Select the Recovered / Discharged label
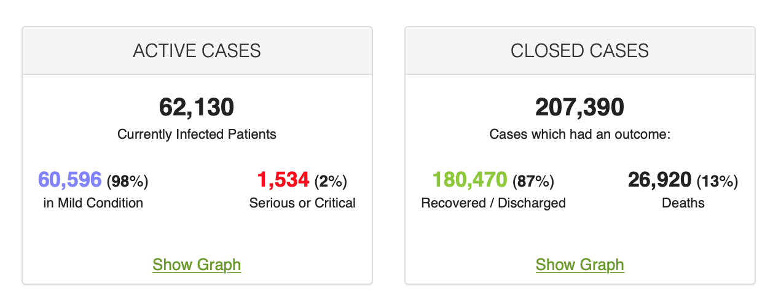The width and height of the screenshot is (773, 302). pyautogui.click(x=493, y=203)
